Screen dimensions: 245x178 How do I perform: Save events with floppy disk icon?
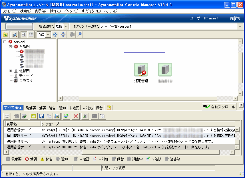tap(41, 116)
